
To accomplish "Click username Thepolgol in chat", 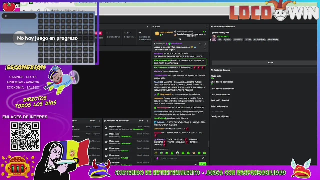I will pos(161,139).
